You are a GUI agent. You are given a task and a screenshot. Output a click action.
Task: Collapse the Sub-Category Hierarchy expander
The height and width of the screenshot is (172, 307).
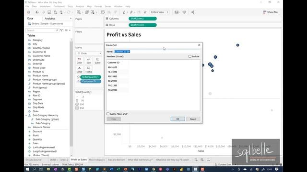coord(26,116)
